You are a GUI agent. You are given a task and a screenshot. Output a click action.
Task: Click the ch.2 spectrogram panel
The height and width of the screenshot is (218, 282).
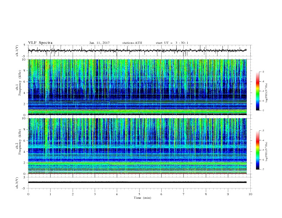click(137, 146)
